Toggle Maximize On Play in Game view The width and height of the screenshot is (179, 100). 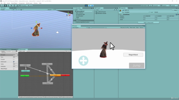(125, 27)
